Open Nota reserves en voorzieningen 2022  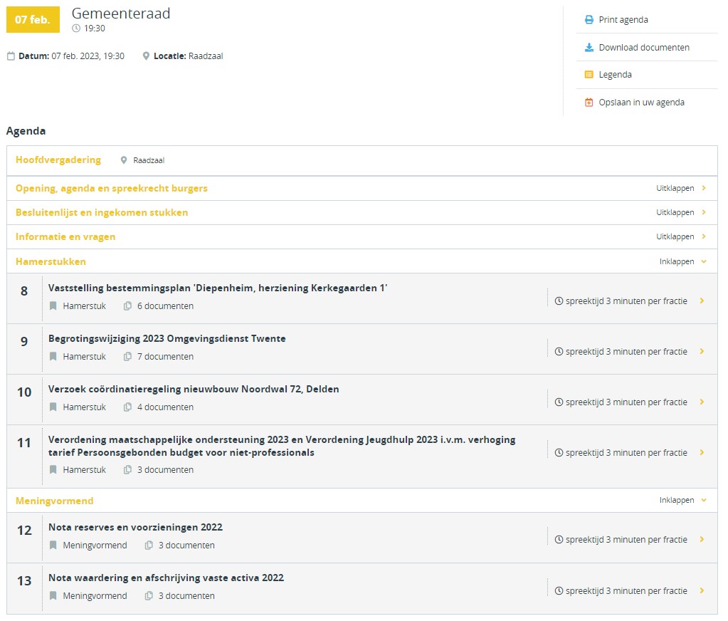coord(136,527)
